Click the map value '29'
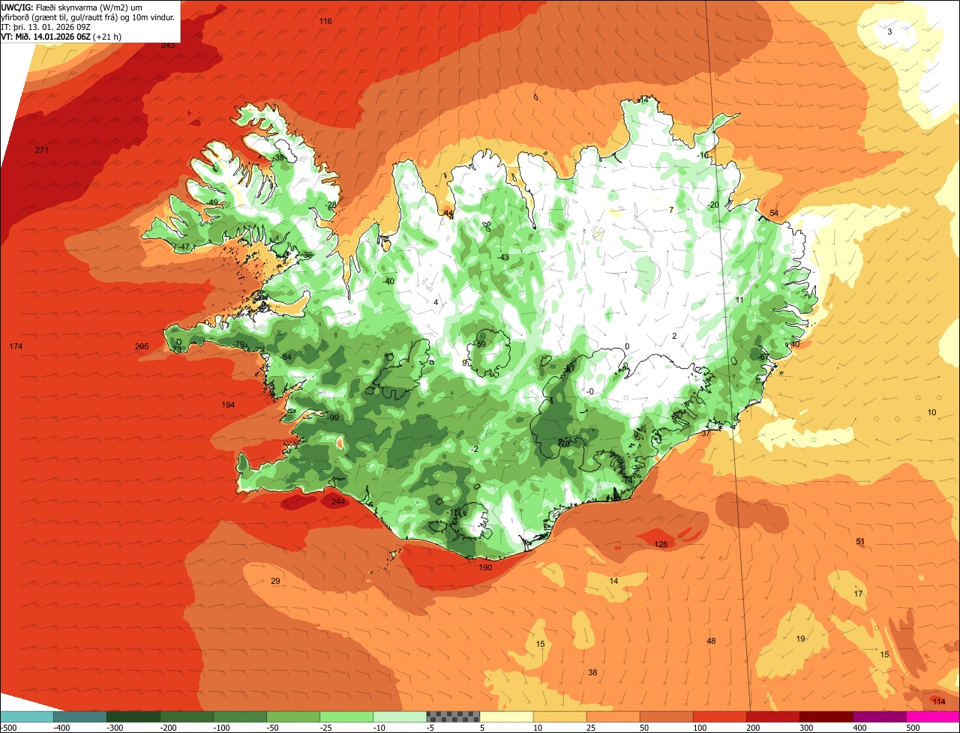960x733 pixels. tap(275, 581)
